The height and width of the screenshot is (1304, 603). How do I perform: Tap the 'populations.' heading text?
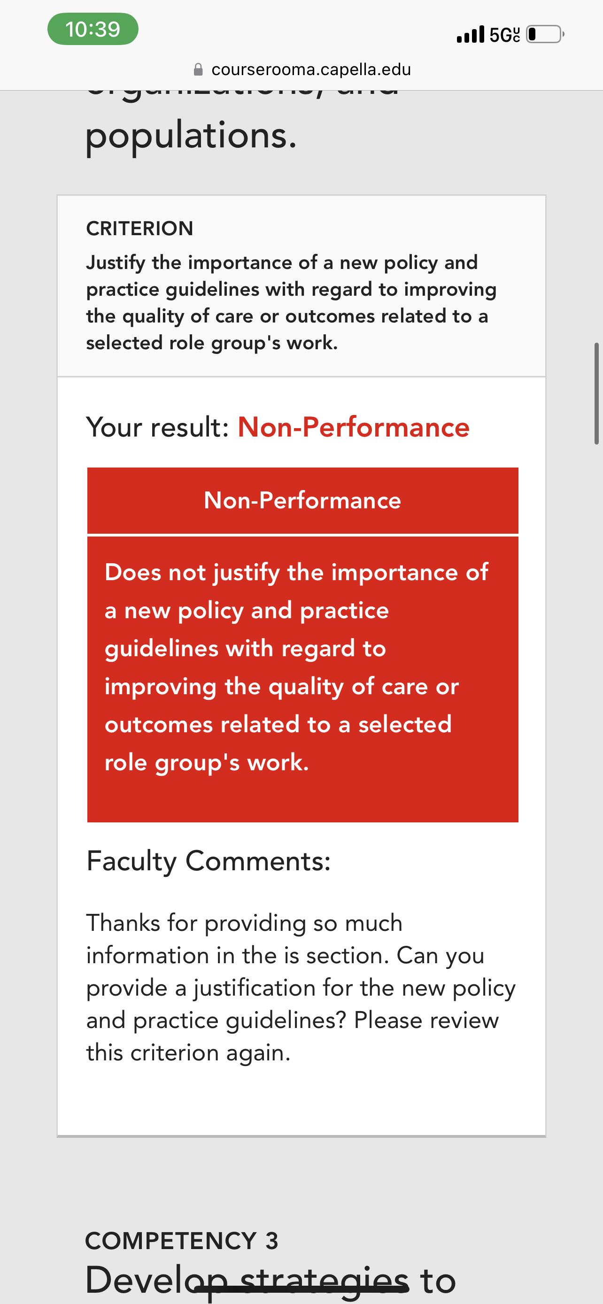coord(191,136)
